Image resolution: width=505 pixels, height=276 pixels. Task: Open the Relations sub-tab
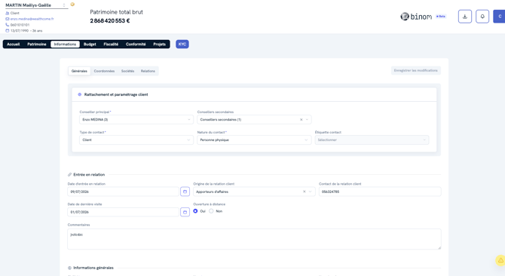[148, 71]
